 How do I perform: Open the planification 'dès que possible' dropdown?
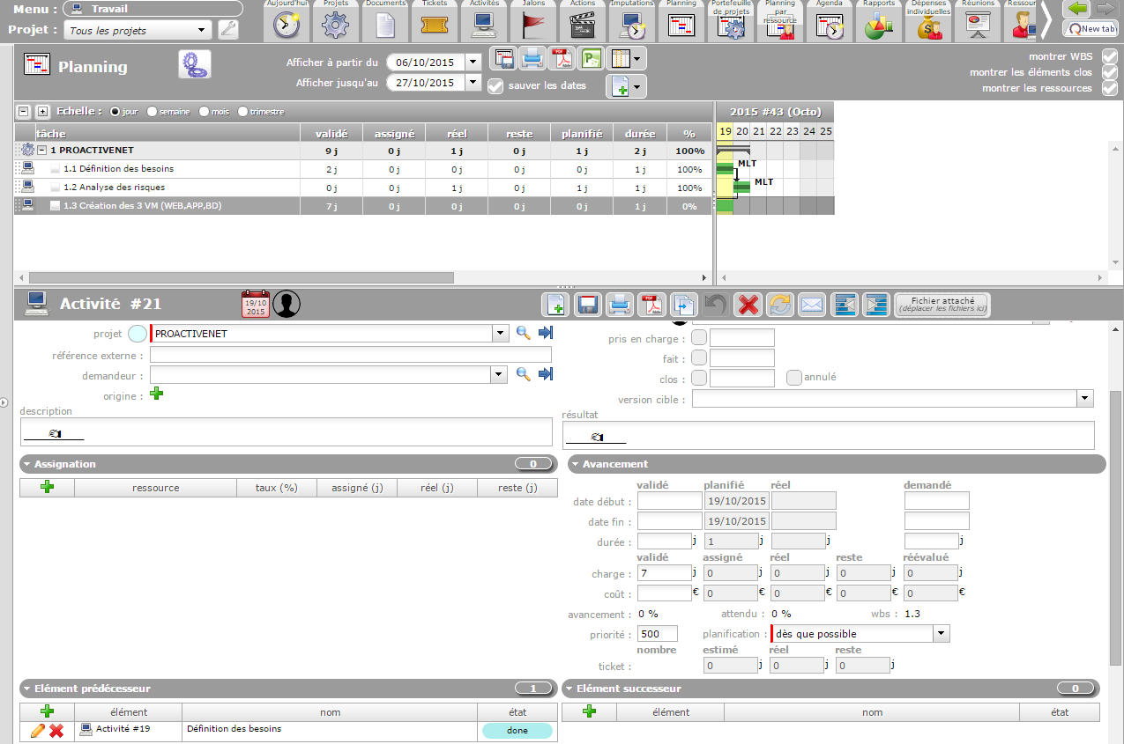(x=941, y=634)
